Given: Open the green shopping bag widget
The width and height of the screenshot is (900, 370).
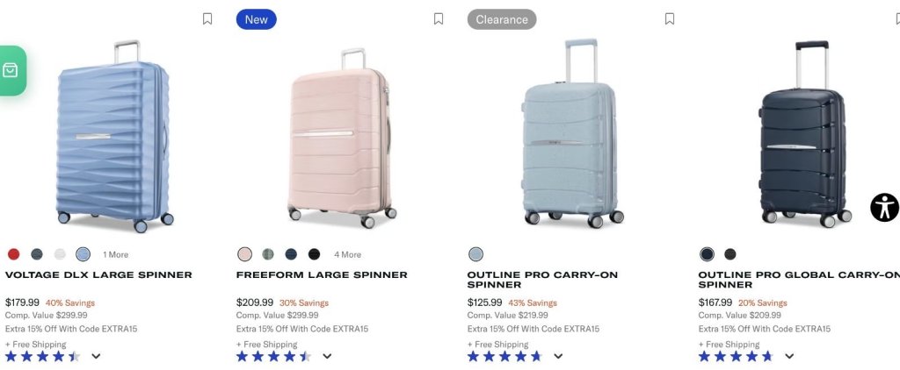Looking at the screenshot, I should (x=11, y=70).
